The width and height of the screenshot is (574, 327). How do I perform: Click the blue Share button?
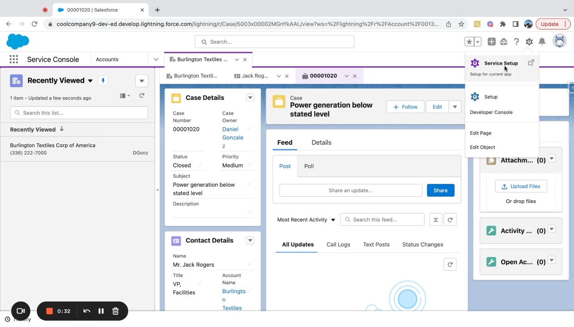440,190
